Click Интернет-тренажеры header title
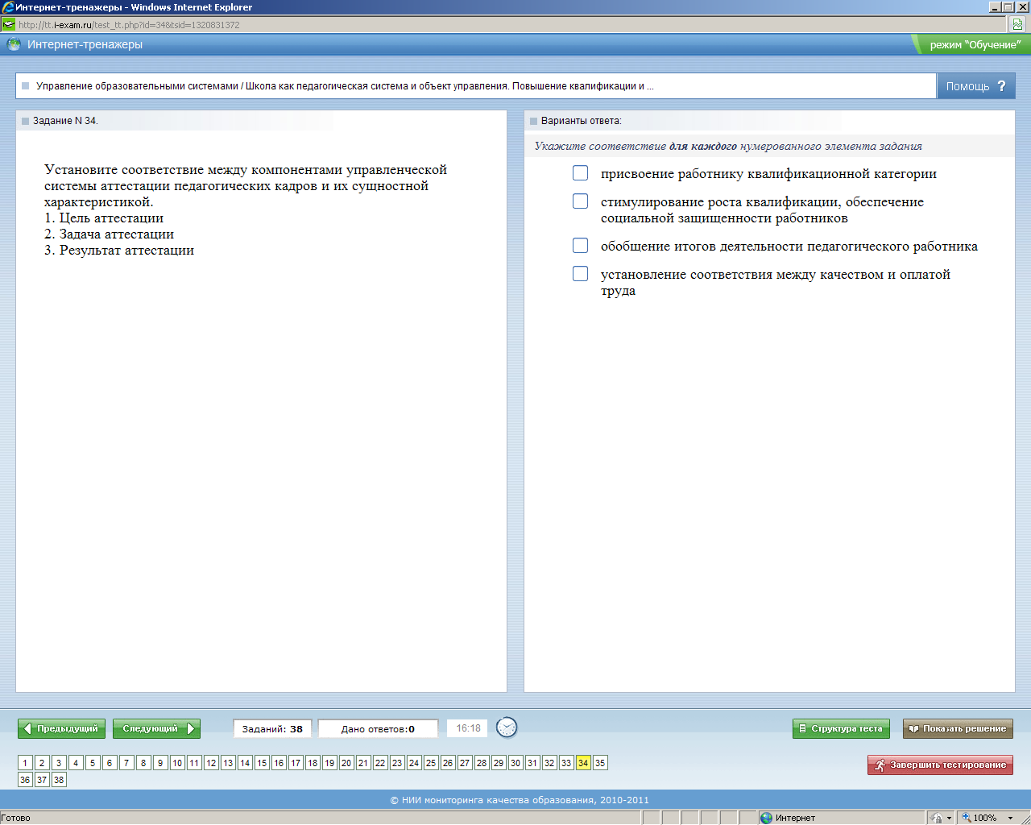 (85, 44)
